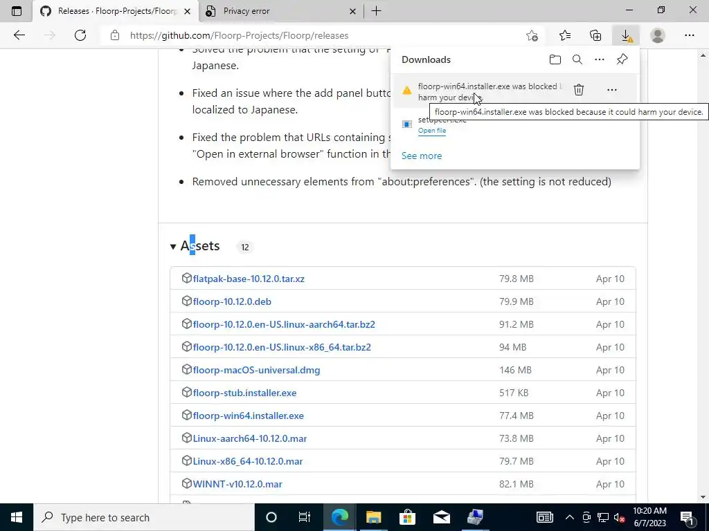Click the 517 KB size text

pyautogui.click(x=514, y=393)
